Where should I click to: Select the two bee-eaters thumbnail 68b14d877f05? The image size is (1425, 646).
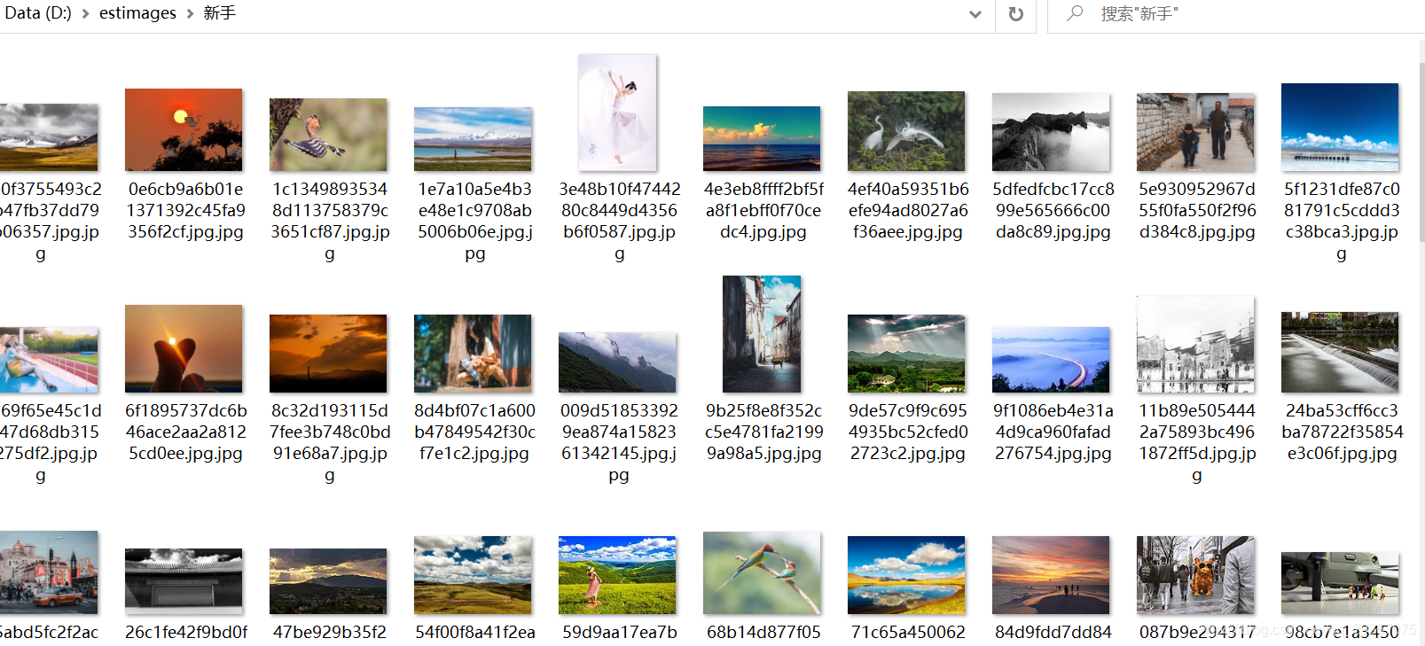[x=762, y=572]
